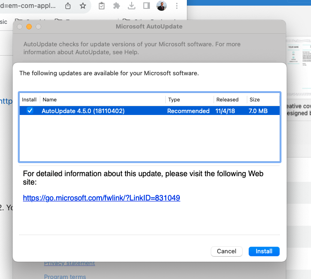The width and height of the screenshot is (311, 279).
Task: Open the go.microsoft.com fwlink URL
Action: click(102, 198)
